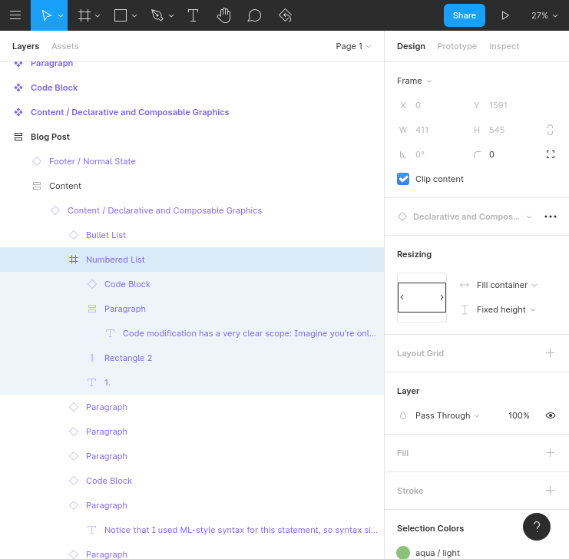569x559 pixels.
Task: Start the prototype presentation play button
Action: (505, 15)
